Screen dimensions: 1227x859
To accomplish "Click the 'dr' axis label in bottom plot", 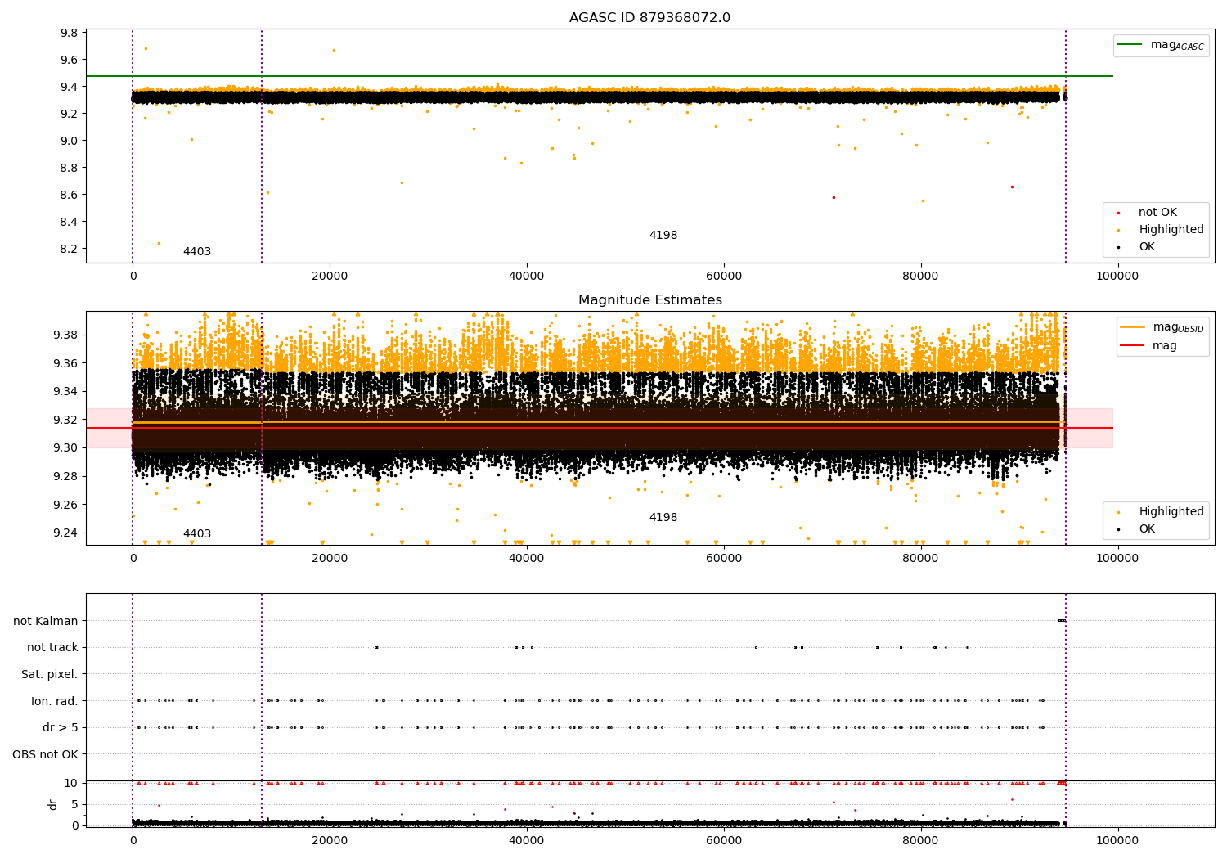I will tap(53, 804).
